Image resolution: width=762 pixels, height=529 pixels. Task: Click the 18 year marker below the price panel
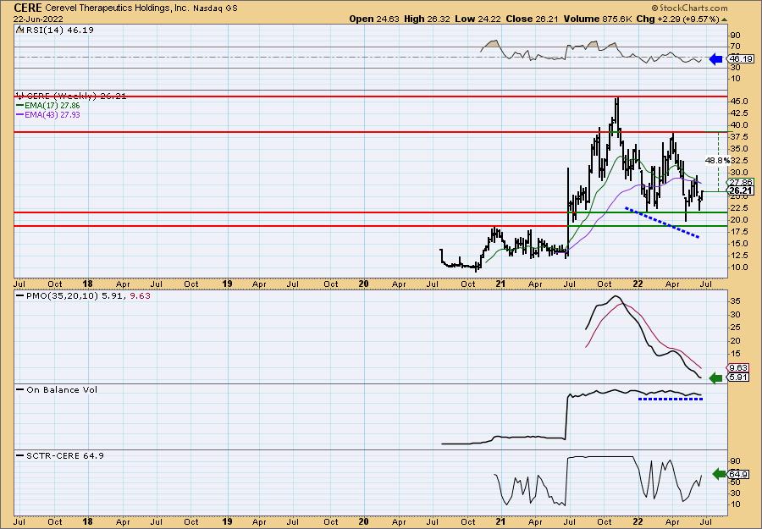pyautogui.click(x=87, y=284)
